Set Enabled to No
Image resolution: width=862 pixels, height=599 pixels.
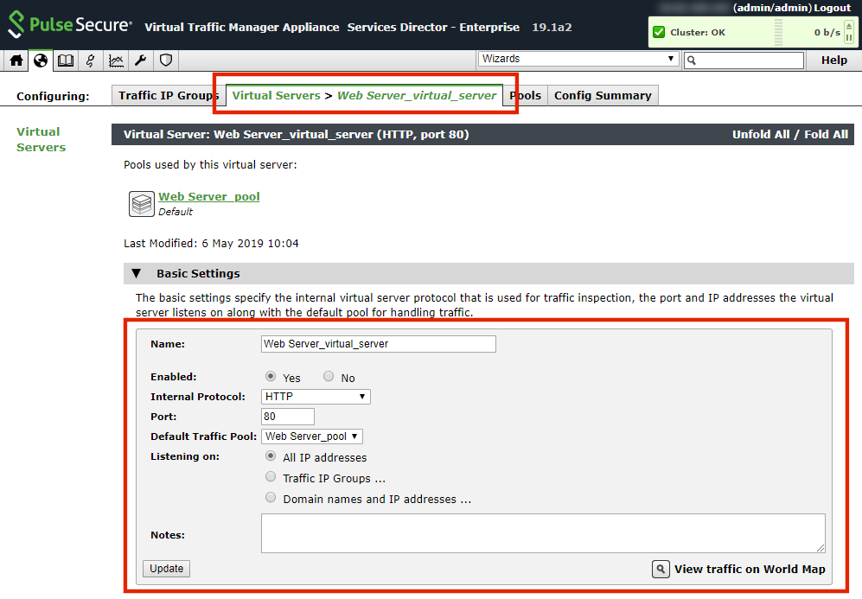329,377
